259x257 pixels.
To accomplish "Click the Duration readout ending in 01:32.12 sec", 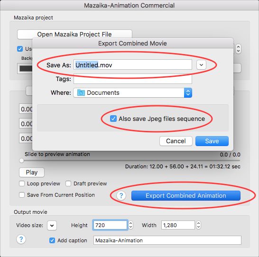I will point(183,166).
